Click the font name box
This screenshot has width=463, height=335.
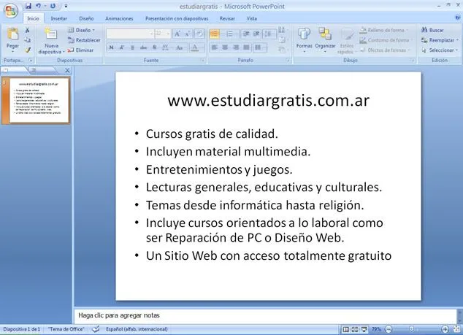(130, 34)
